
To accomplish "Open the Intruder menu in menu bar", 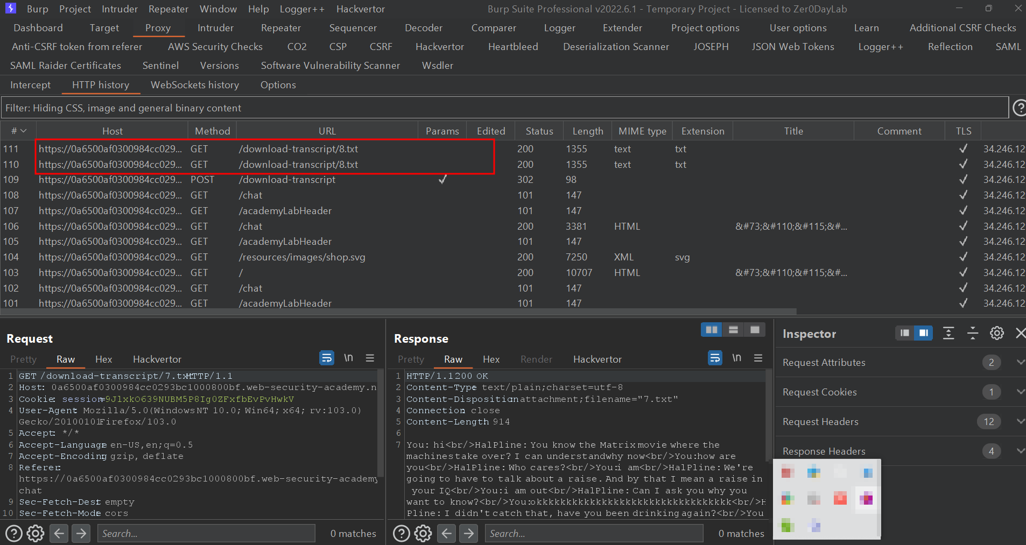I will coord(120,9).
